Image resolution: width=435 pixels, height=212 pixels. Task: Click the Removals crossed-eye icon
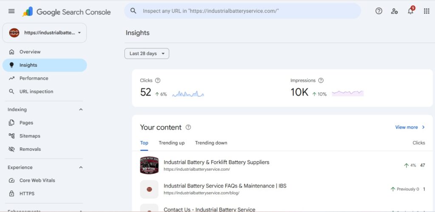[11, 149]
